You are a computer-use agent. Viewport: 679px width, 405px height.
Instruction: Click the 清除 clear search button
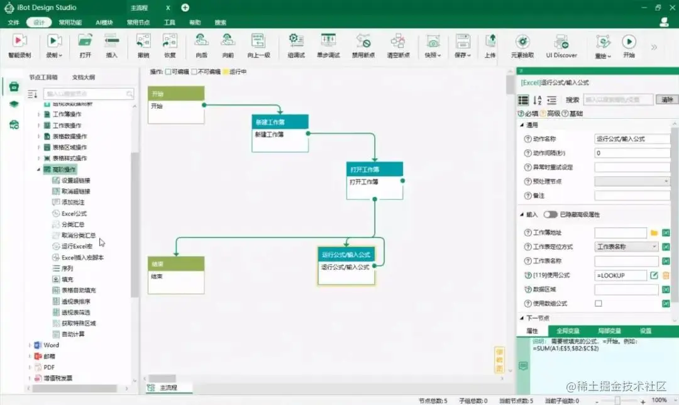pos(667,99)
